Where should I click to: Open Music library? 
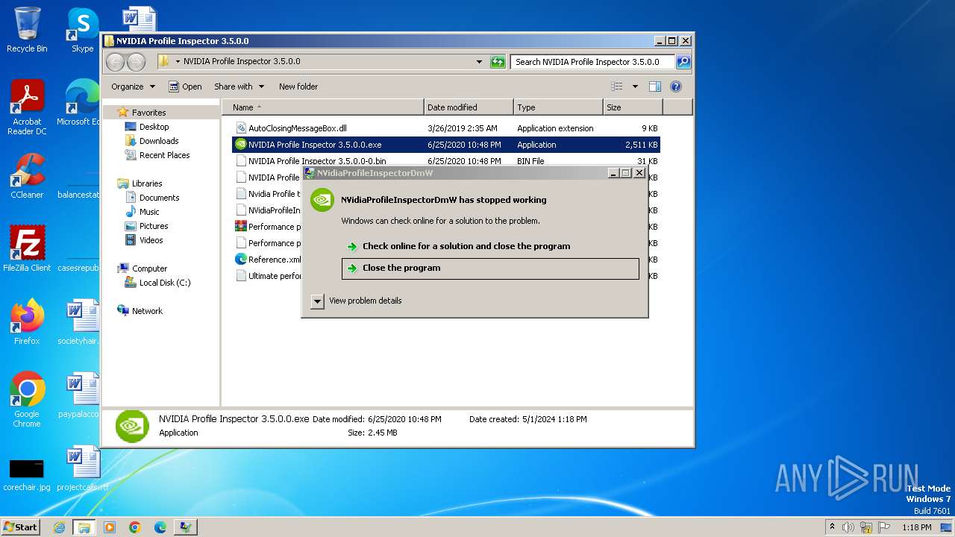tap(149, 212)
